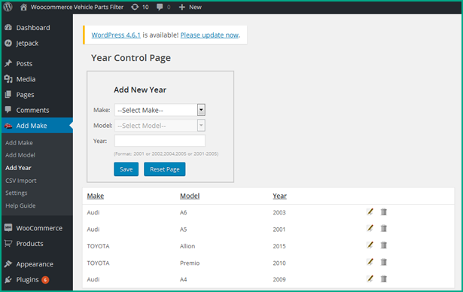Viewport: 463px width, 292px height.
Task: Click the Reset Page button
Action: pyautogui.click(x=165, y=169)
